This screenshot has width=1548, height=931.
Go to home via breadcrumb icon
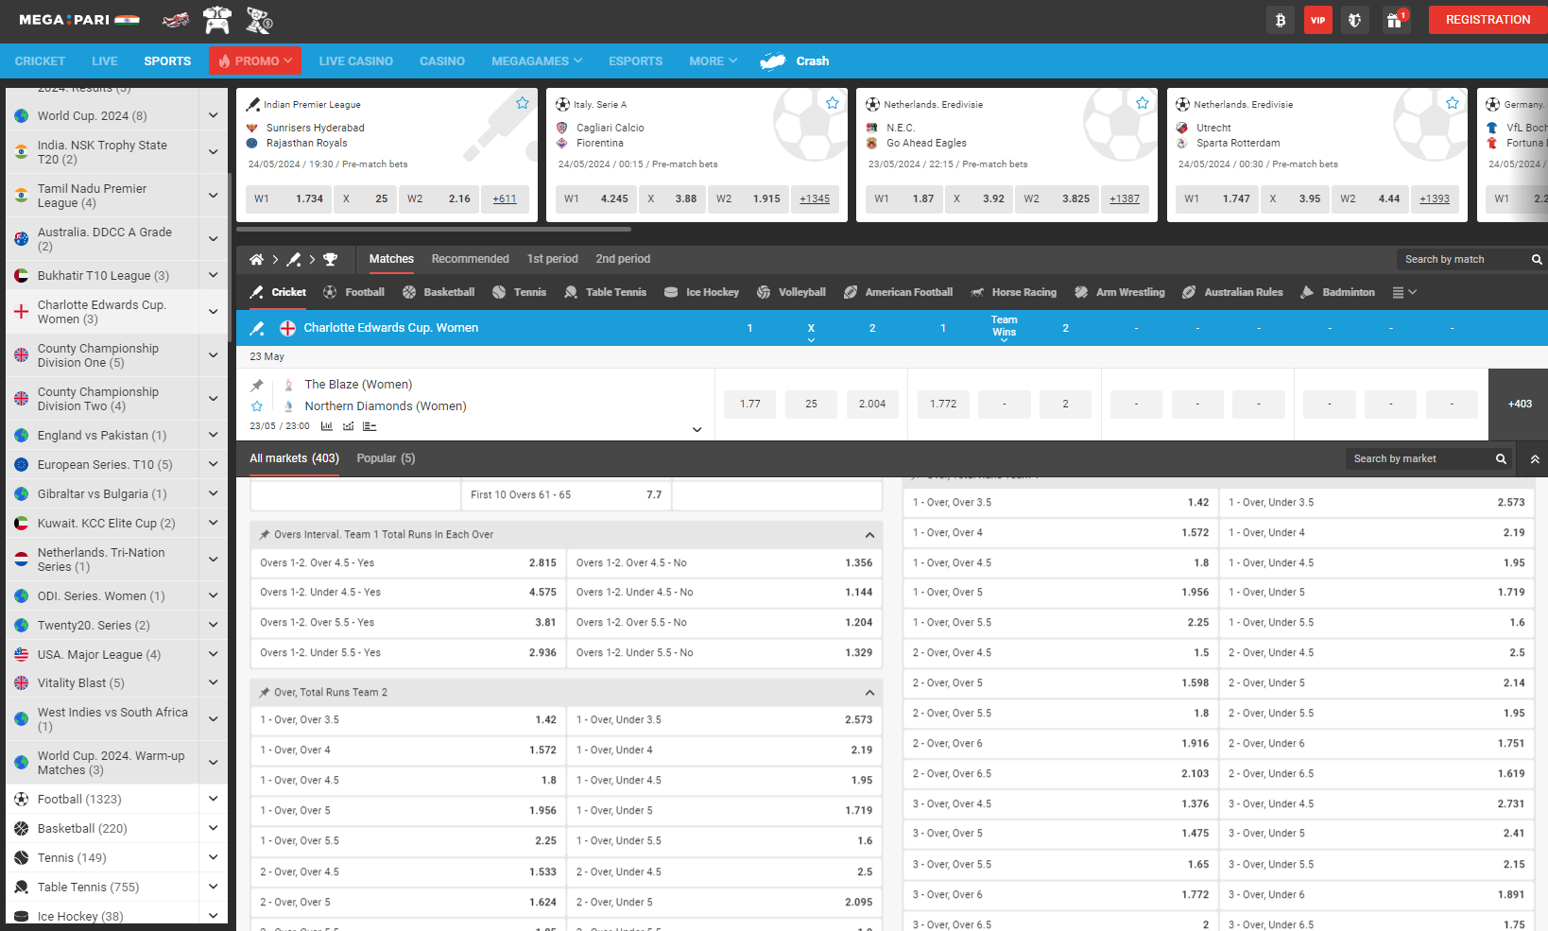256,259
